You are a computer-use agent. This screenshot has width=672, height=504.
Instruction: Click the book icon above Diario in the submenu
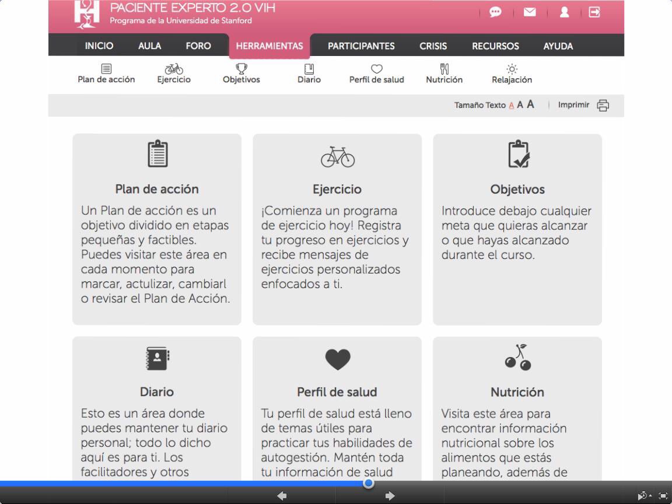(309, 69)
